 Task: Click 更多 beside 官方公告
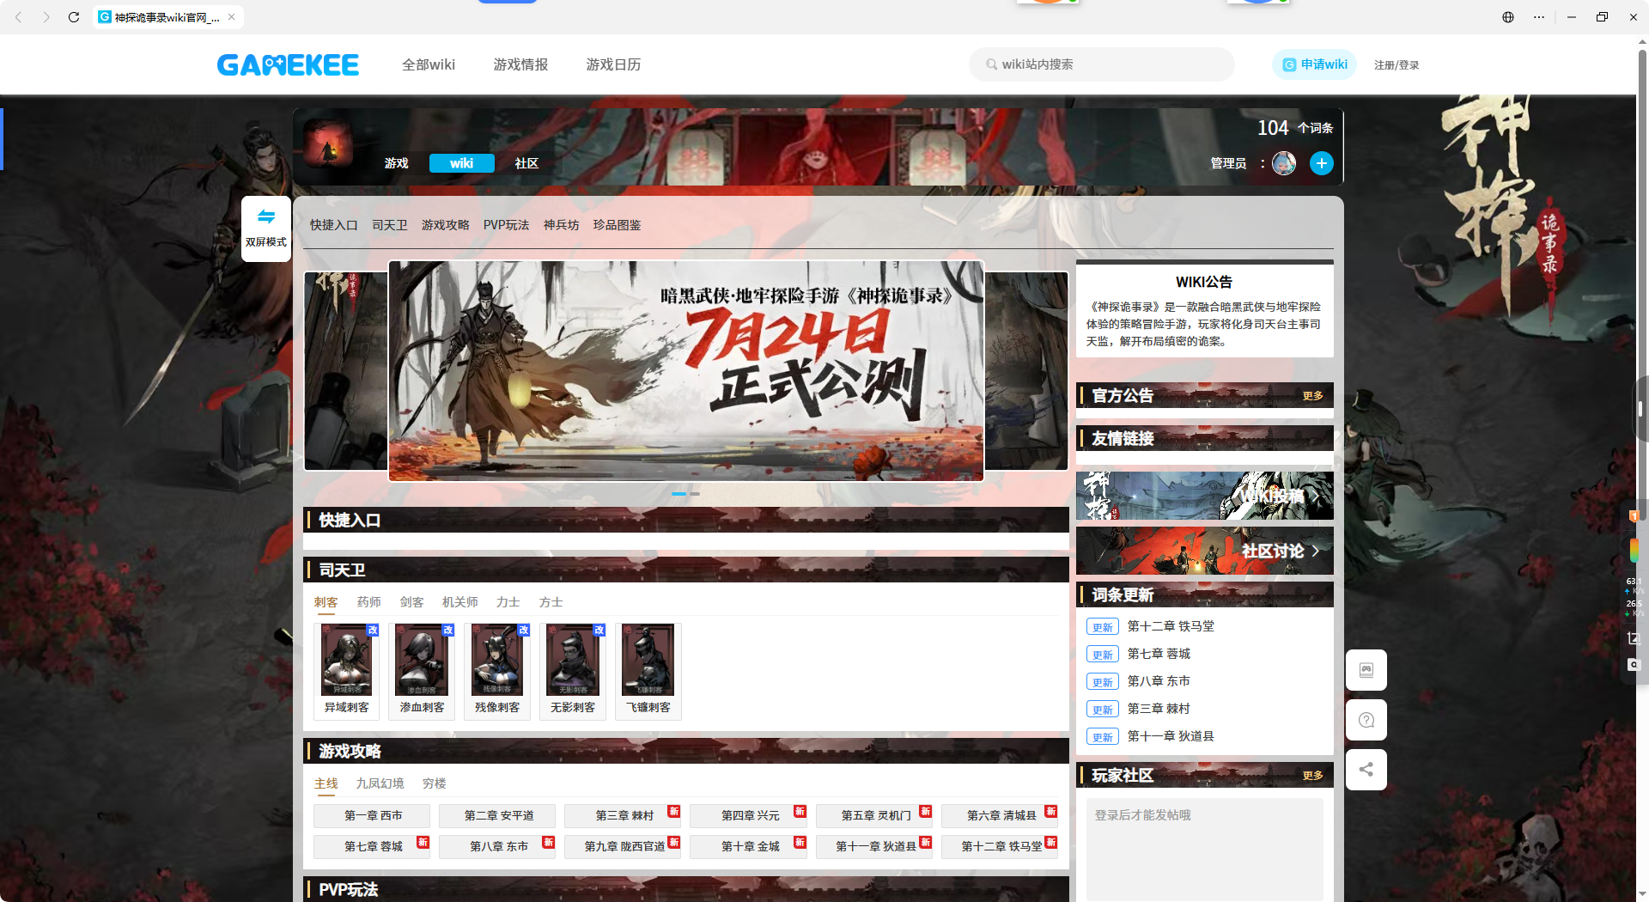1313,396
